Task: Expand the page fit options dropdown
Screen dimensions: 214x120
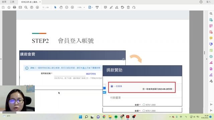Action: (x=92, y=7)
